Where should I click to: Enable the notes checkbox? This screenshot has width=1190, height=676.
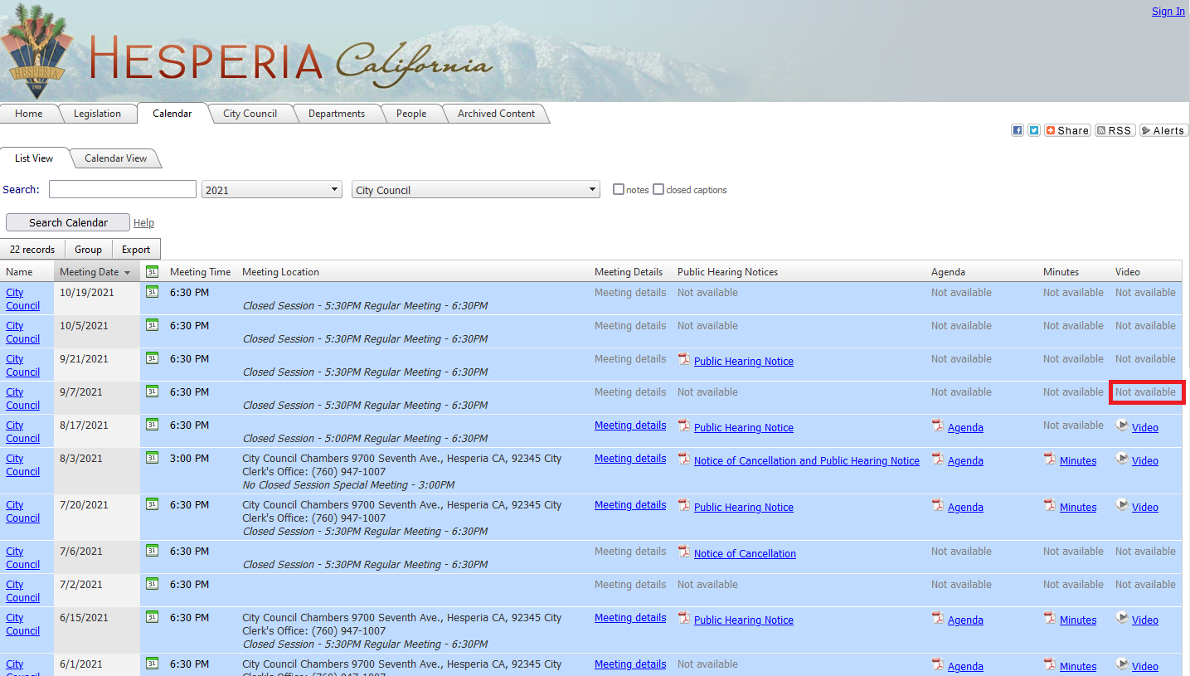point(619,189)
